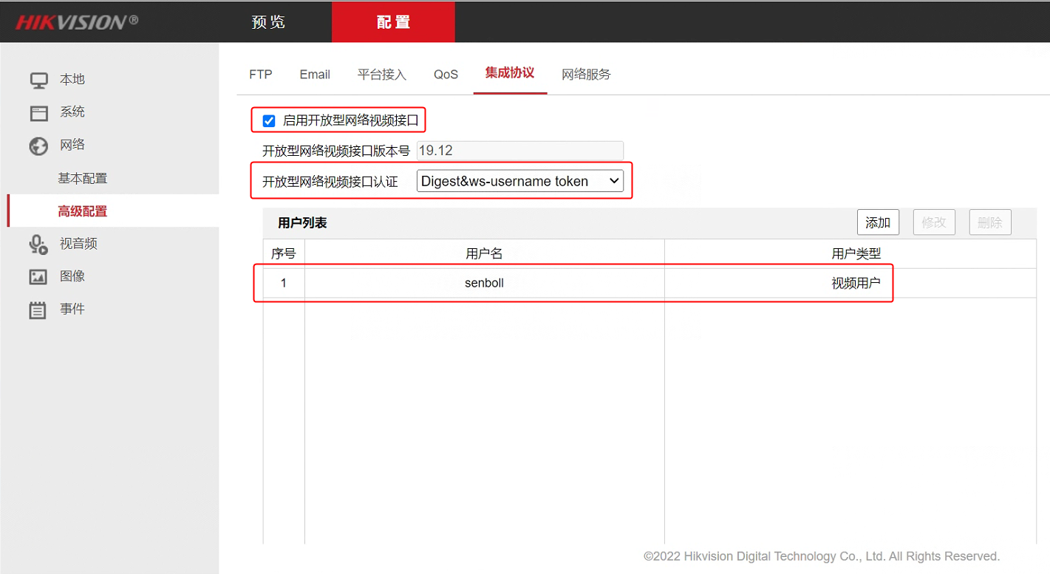Open the Email tab
The width and height of the screenshot is (1050, 574).
(x=315, y=75)
